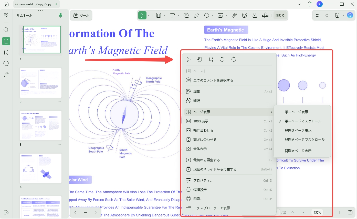This screenshot has width=357, height=219.
Task: Expand the text tool dropdown arrow
Action: point(178,15)
